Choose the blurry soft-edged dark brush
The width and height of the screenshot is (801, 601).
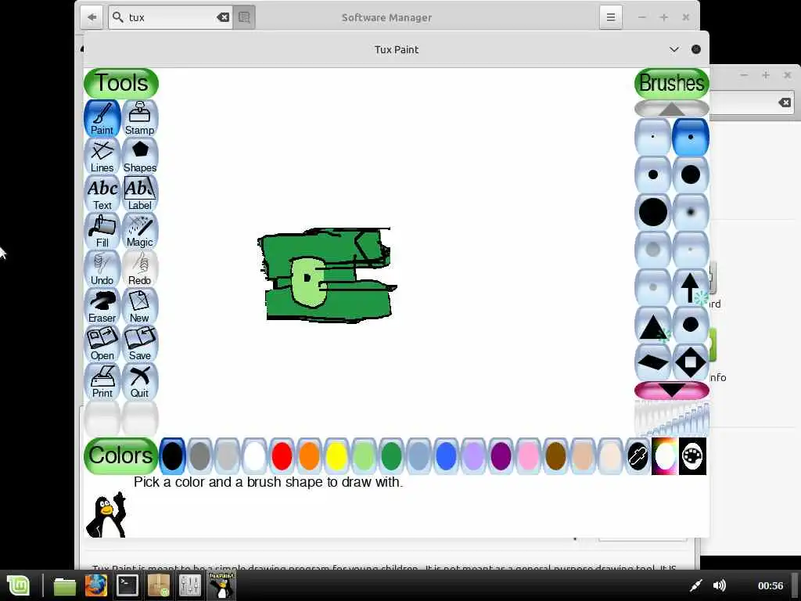(690, 212)
